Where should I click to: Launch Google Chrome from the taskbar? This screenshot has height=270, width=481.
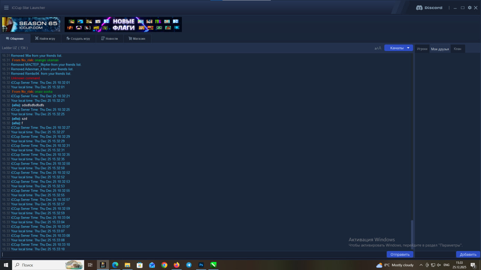pos(164,265)
